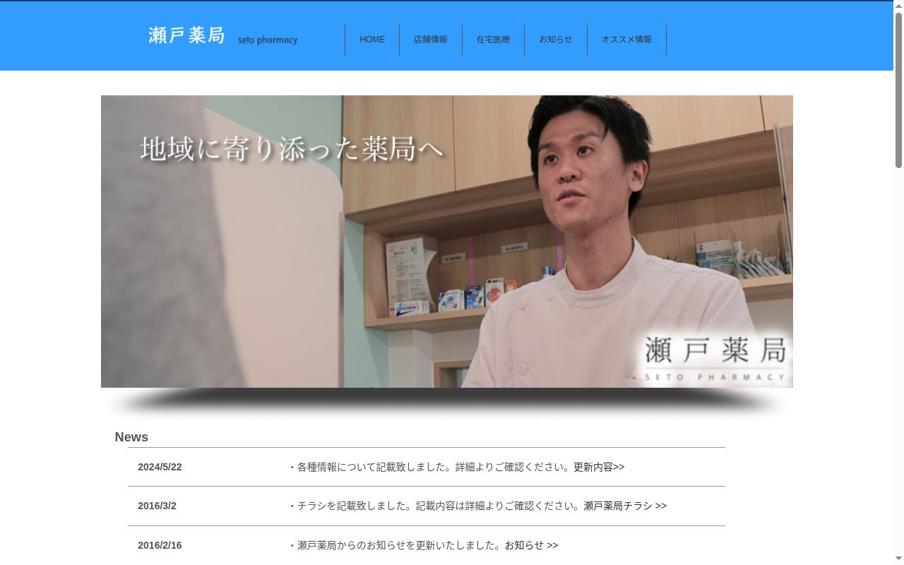Viewport: 904px width, 565px height.
Task: Open the オススメ情報 menu item
Action: click(x=626, y=40)
